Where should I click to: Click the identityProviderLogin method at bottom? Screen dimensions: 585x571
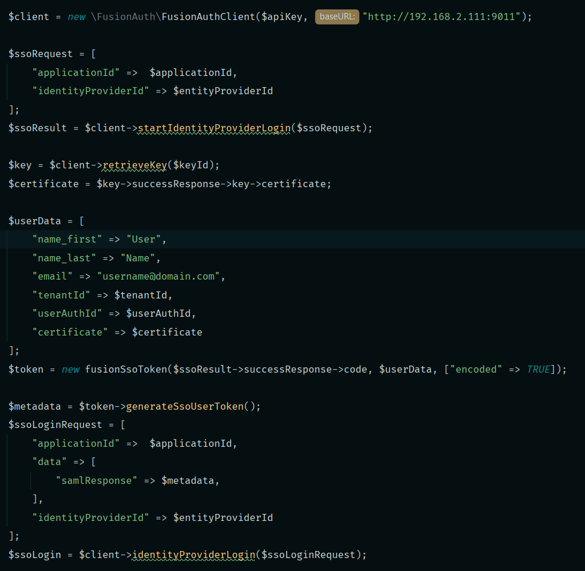[x=194, y=555]
